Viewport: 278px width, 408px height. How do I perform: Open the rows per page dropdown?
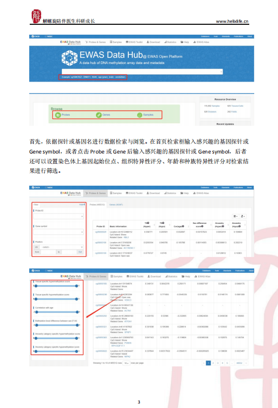click(126, 363)
